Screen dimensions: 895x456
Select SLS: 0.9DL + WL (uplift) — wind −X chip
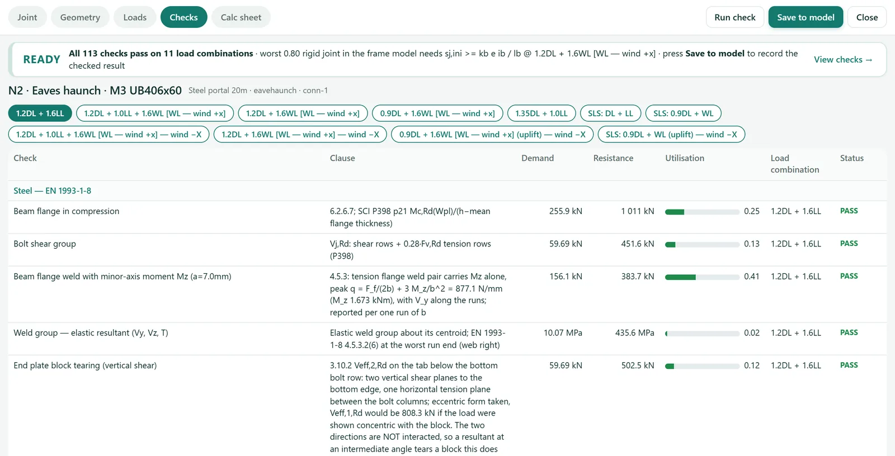671,135
